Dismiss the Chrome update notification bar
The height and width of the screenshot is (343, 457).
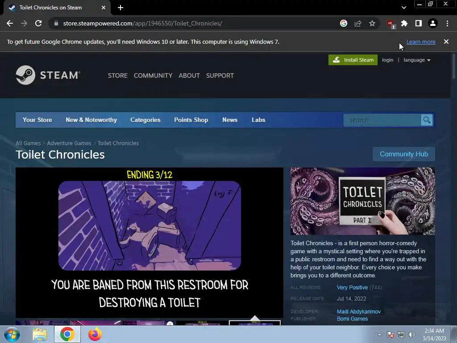(x=446, y=42)
